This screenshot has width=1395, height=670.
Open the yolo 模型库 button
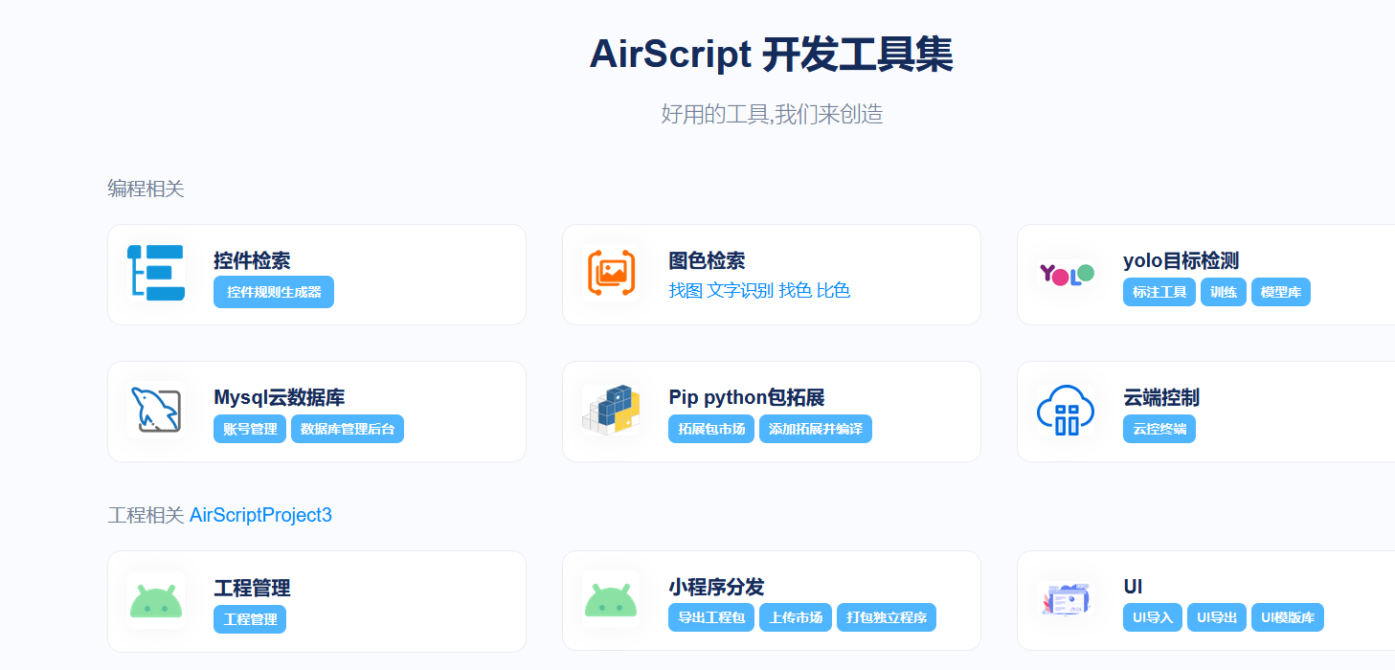(x=1281, y=292)
